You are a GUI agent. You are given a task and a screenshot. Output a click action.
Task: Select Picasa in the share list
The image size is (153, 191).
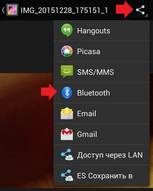point(102,51)
